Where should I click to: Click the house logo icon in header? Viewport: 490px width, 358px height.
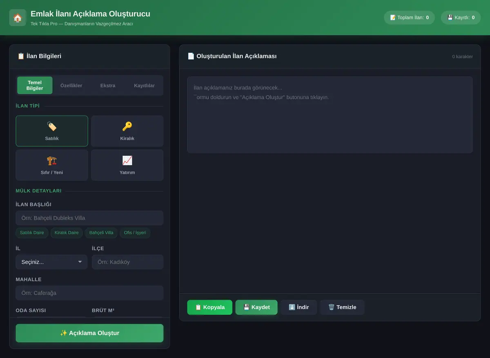[18, 18]
